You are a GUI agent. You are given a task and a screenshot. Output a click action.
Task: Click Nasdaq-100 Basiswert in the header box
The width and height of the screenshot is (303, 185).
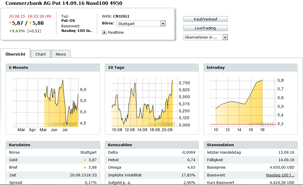[x=77, y=31]
